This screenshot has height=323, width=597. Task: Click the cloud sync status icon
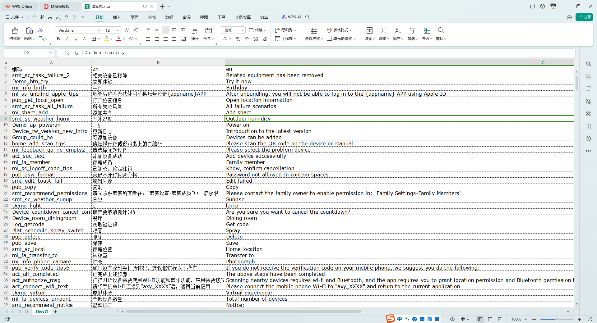569,17
